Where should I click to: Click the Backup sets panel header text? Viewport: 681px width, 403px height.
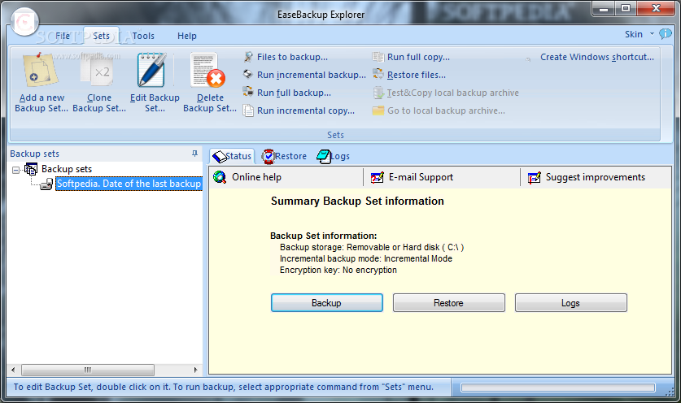pos(35,154)
